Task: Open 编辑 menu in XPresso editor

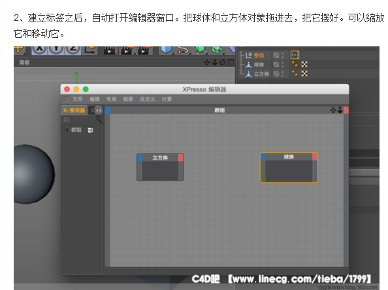Action: [x=95, y=99]
